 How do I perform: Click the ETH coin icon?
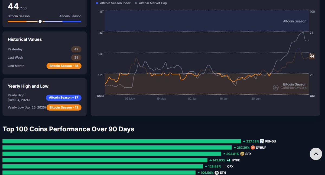pos(217,173)
